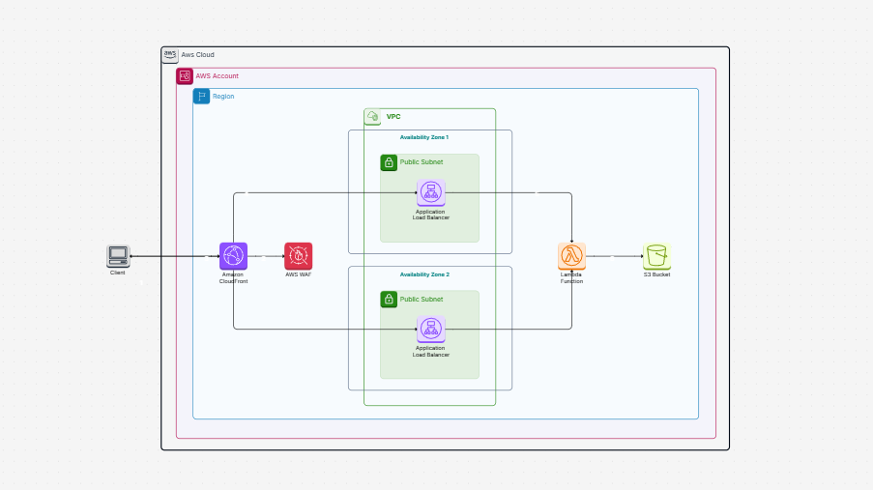Select the 'Aws Cloud' label text
The height and width of the screenshot is (490, 873).
[x=197, y=54]
